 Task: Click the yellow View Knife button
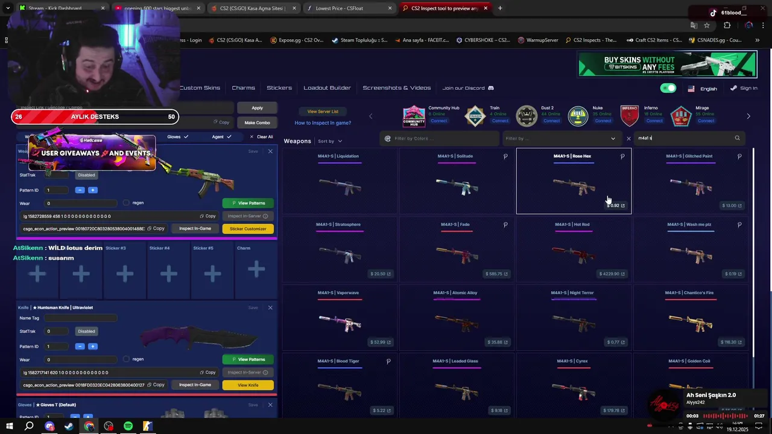(x=248, y=385)
